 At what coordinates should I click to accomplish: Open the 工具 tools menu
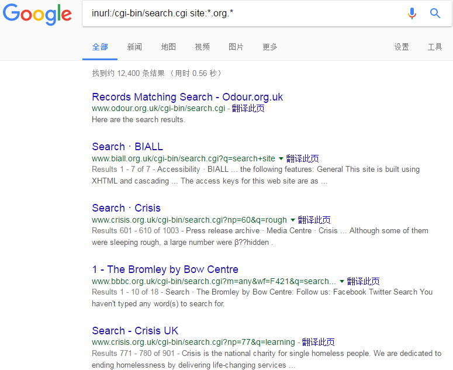click(x=435, y=47)
